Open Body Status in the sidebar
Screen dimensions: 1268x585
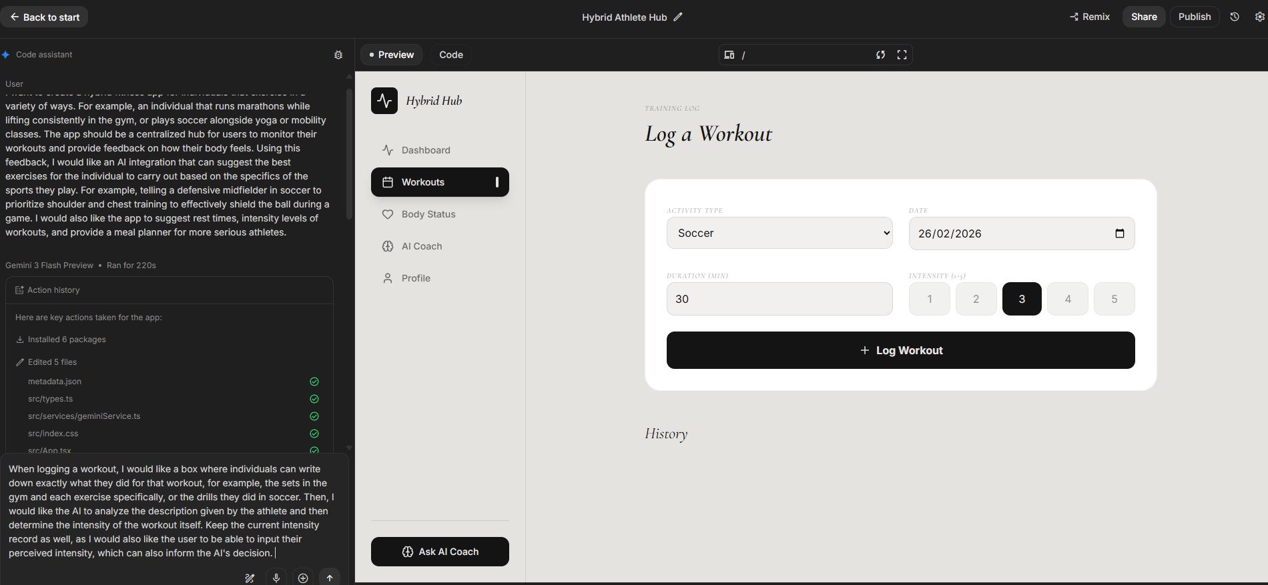428,214
